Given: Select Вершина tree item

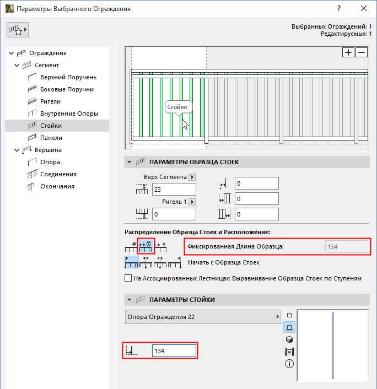Looking at the screenshot, I should (48, 150).
